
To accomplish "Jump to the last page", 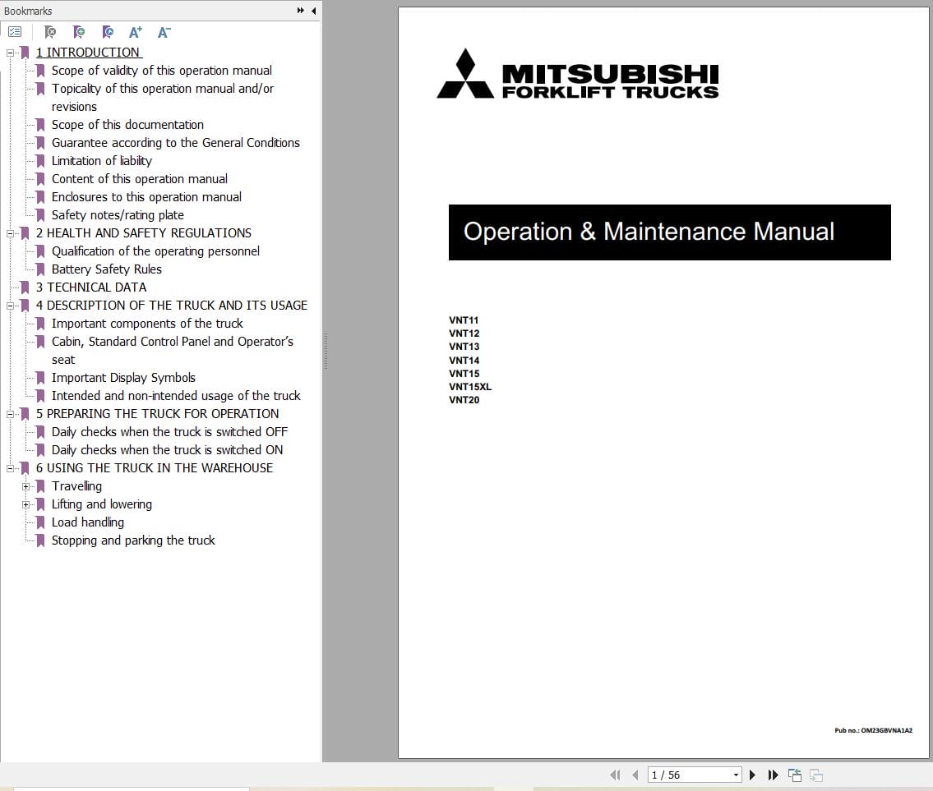I will pos(773,775).
